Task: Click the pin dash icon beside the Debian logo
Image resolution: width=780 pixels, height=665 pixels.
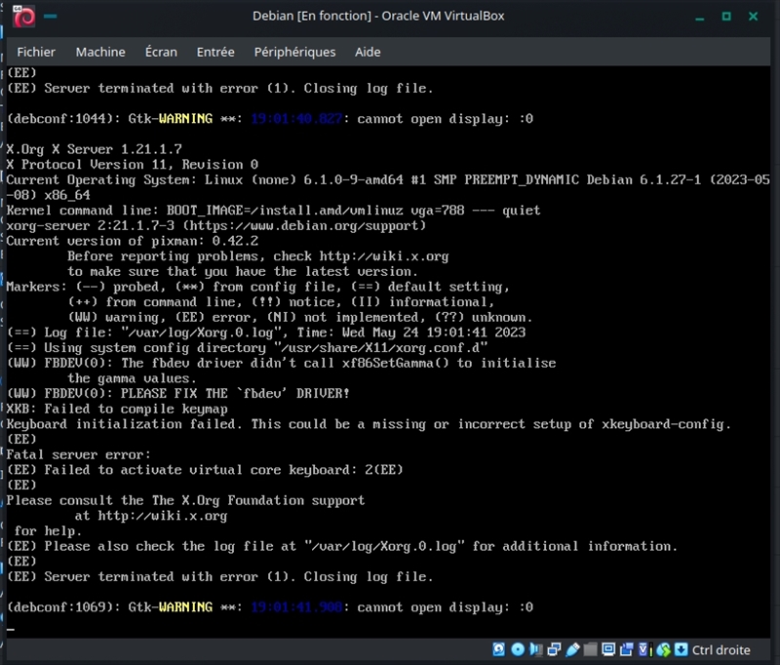Action: pos(50,16)
